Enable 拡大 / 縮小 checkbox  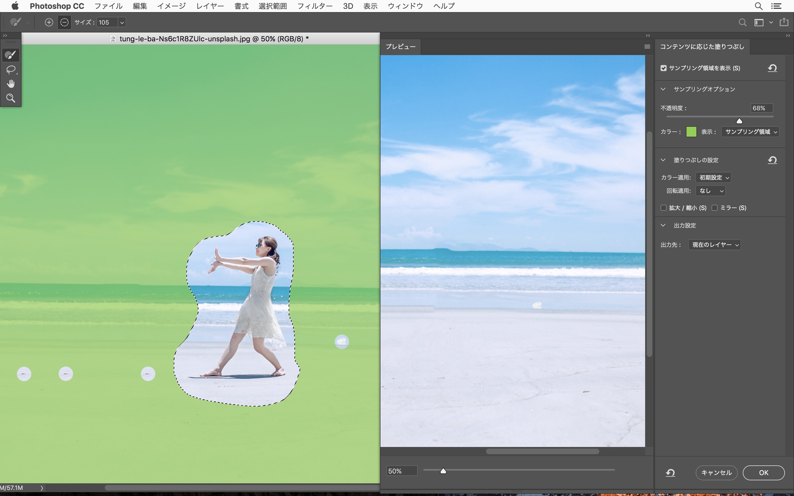664,208
